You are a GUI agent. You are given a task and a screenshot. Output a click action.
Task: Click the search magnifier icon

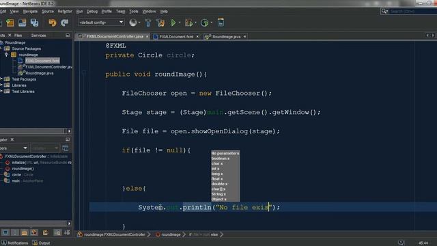tap(384, 11)
